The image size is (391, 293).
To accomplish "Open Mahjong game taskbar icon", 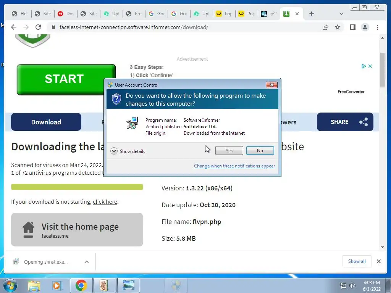I will (105, 285).
